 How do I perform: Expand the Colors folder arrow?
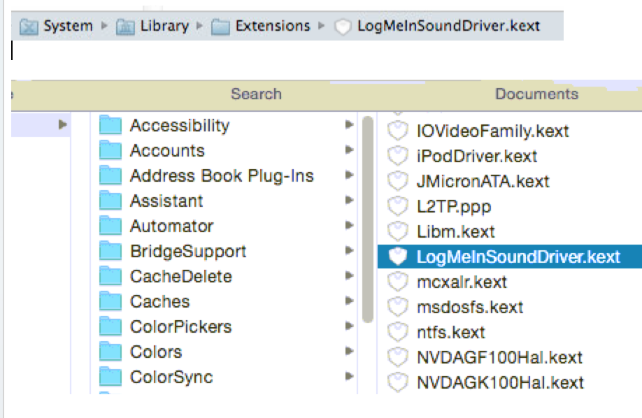[x=349, y=352]
